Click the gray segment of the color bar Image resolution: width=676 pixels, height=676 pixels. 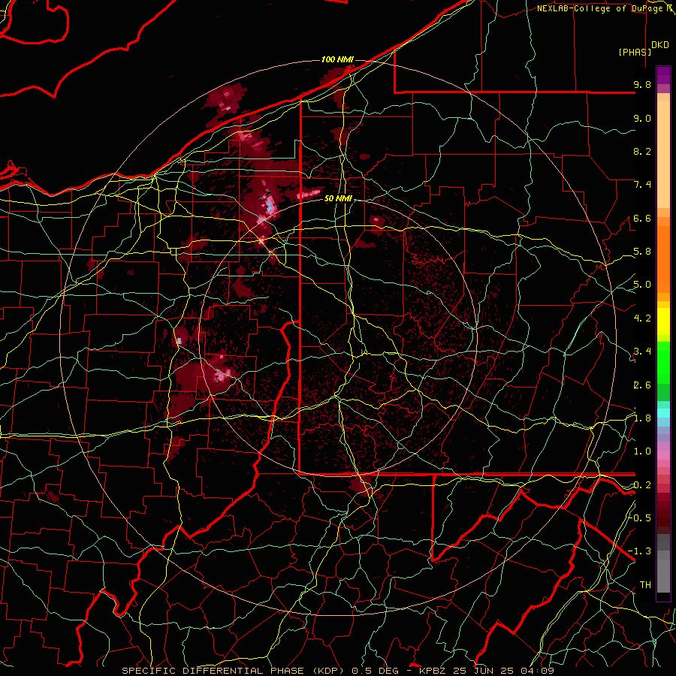663,565
